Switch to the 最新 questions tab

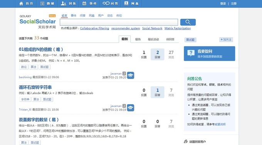pyautogui.click(x=125, y=39)
